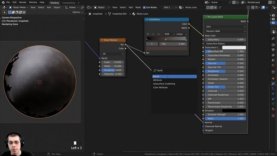This screenshot has height=156, width=277.
Task: Click the Emission black color swatch
Action: point(234,110)
